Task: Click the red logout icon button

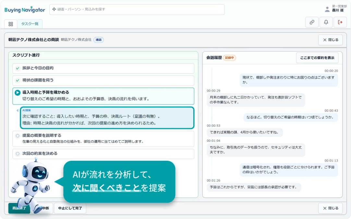Action: pos(340,22)
